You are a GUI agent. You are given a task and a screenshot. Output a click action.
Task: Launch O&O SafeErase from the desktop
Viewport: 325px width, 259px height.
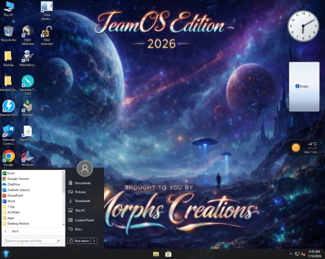[27, 35]
